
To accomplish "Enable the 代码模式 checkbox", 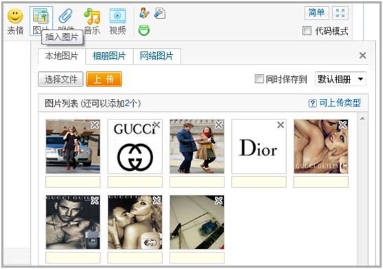I will (x=307, y=31).
